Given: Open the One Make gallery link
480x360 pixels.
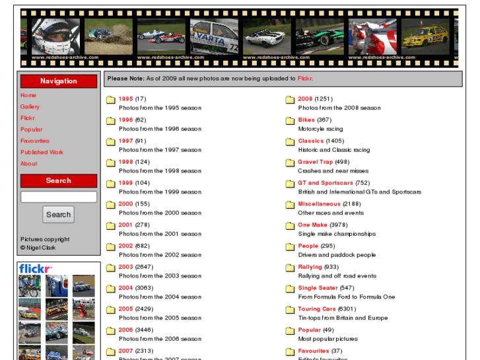Looking at the screenshot, I should pyautogui.click(x=312, y=225).
